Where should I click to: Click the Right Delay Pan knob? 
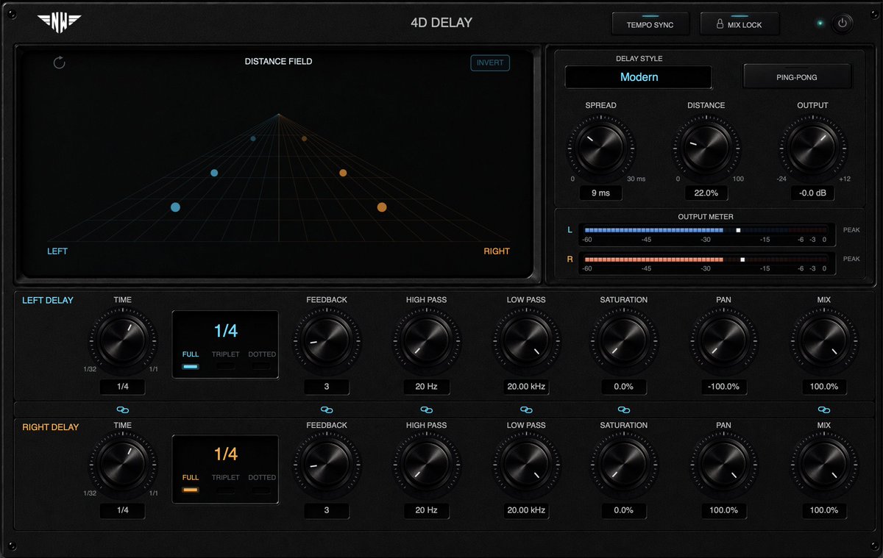[x=724, y=465]
